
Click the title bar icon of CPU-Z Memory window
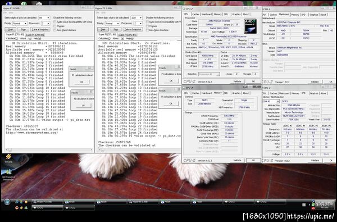(184, 88)
